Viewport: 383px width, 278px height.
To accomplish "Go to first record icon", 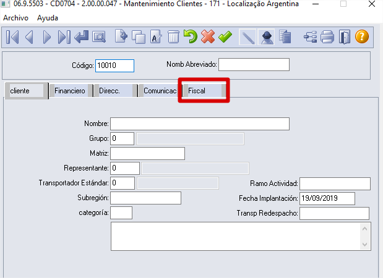I will [12, 37].
